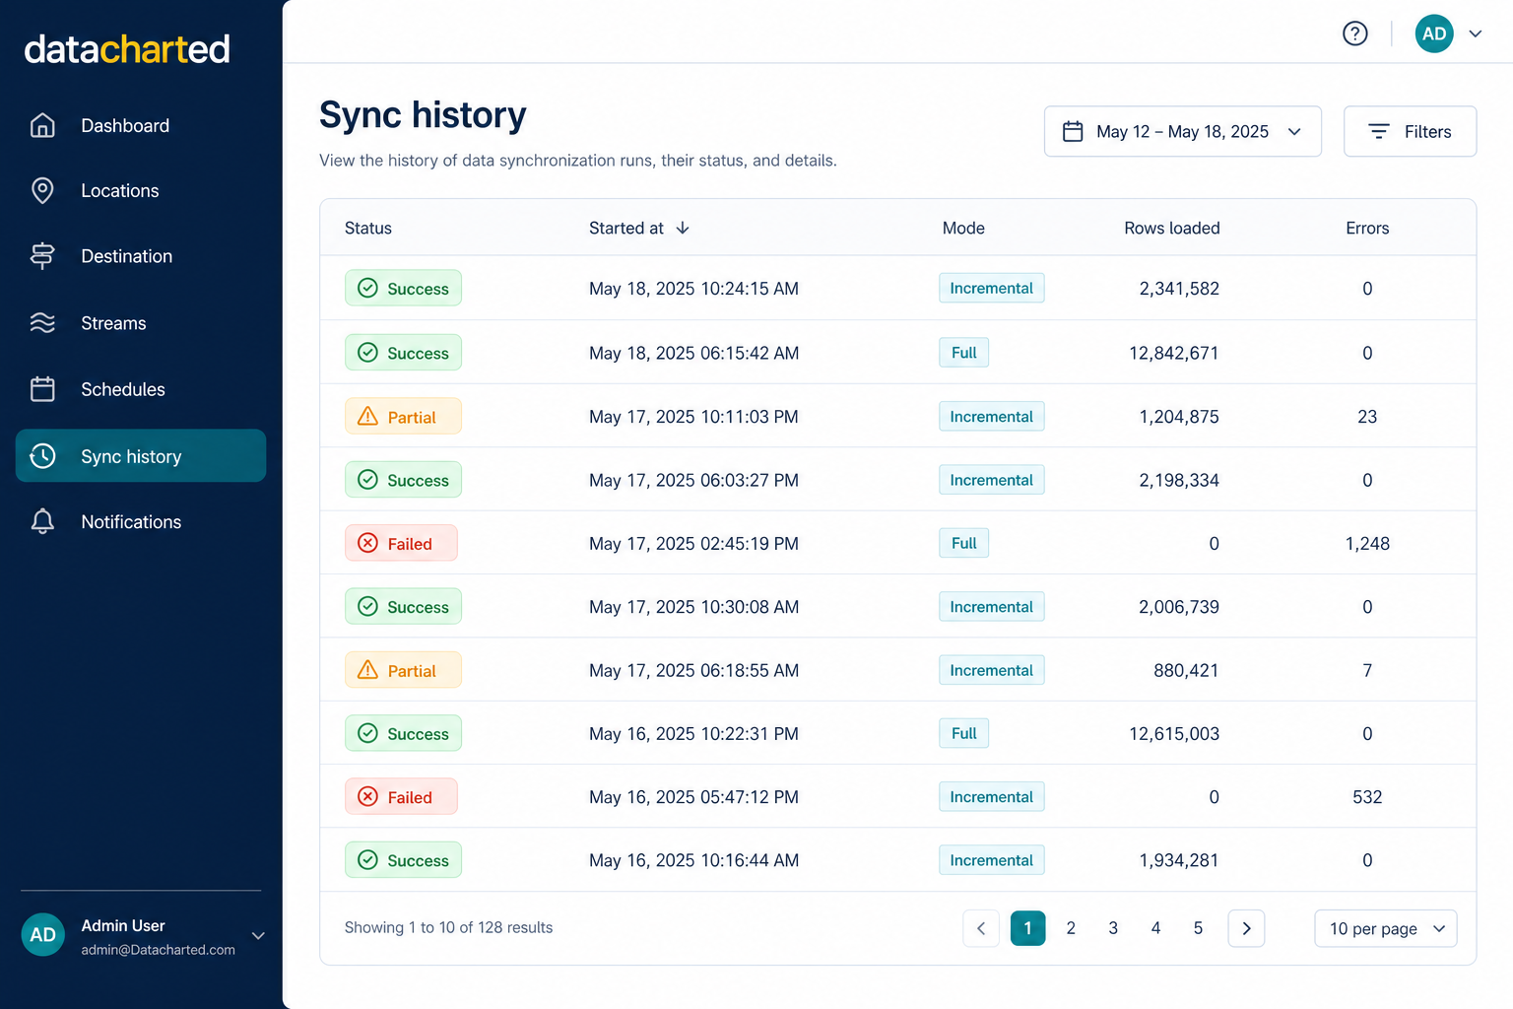The image size is (1513, 1009).
Task: Click the Errors column header
Action: coord(1367,228)
